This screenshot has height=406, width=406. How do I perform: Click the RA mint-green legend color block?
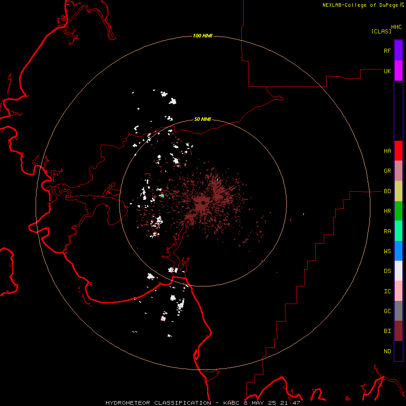coord(398,231)
